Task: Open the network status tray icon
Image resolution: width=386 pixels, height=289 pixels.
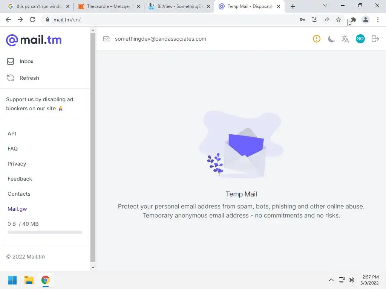Action: [x=342, y=280]
